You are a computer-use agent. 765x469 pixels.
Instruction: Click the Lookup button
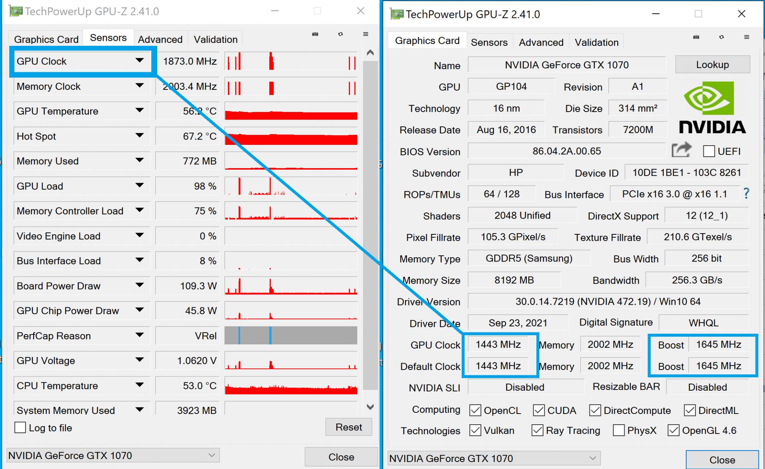tap(713, 64)
